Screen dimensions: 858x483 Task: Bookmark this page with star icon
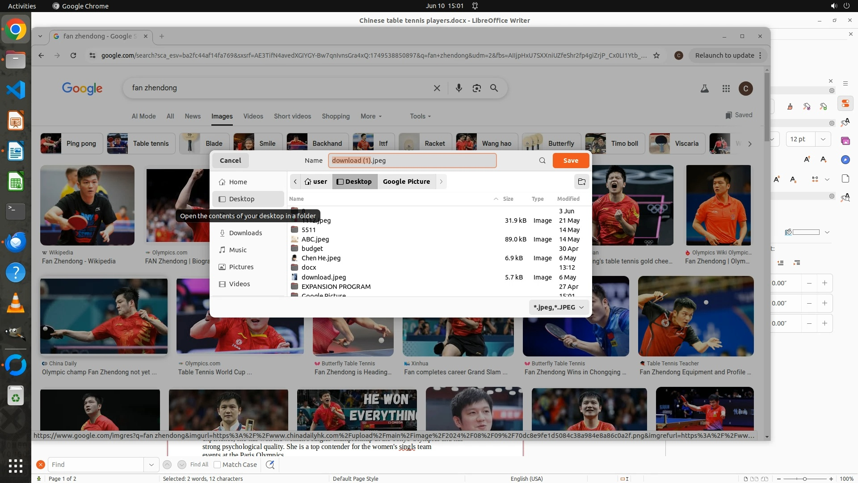pos(656,55)
